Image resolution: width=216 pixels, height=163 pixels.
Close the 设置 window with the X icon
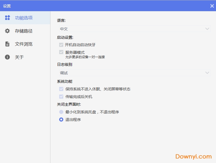point(212,6)
